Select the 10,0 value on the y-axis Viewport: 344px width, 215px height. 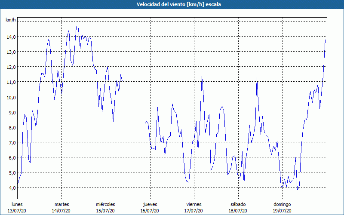[11, 98]
